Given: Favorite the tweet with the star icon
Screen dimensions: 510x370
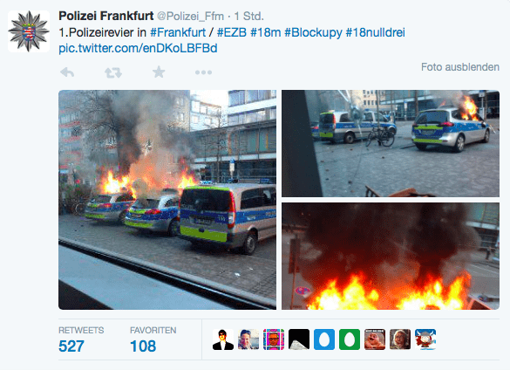Looking at the screenshot, I should [159, 72].
